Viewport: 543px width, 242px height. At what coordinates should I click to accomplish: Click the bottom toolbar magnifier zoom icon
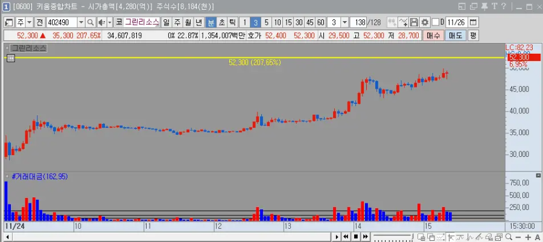pyautogui.click(x=509, y=237)
